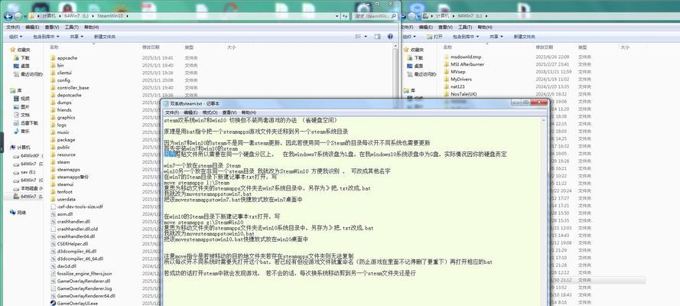Open 查看(V) menu in Notepad
This screenshot has width=680, height=306.
(229, 112)
